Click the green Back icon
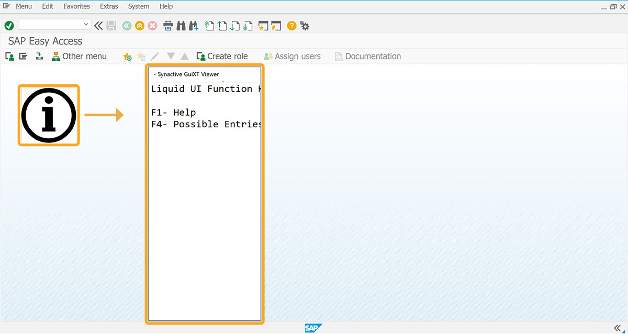The height and width of the screenshot is (334, 628). click(x=127, y=25)
